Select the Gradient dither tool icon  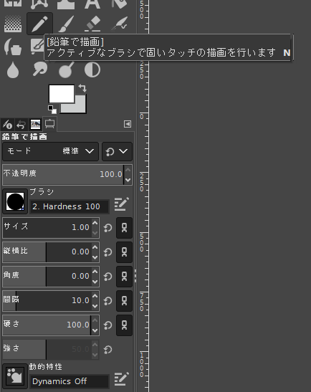point(13,24)
